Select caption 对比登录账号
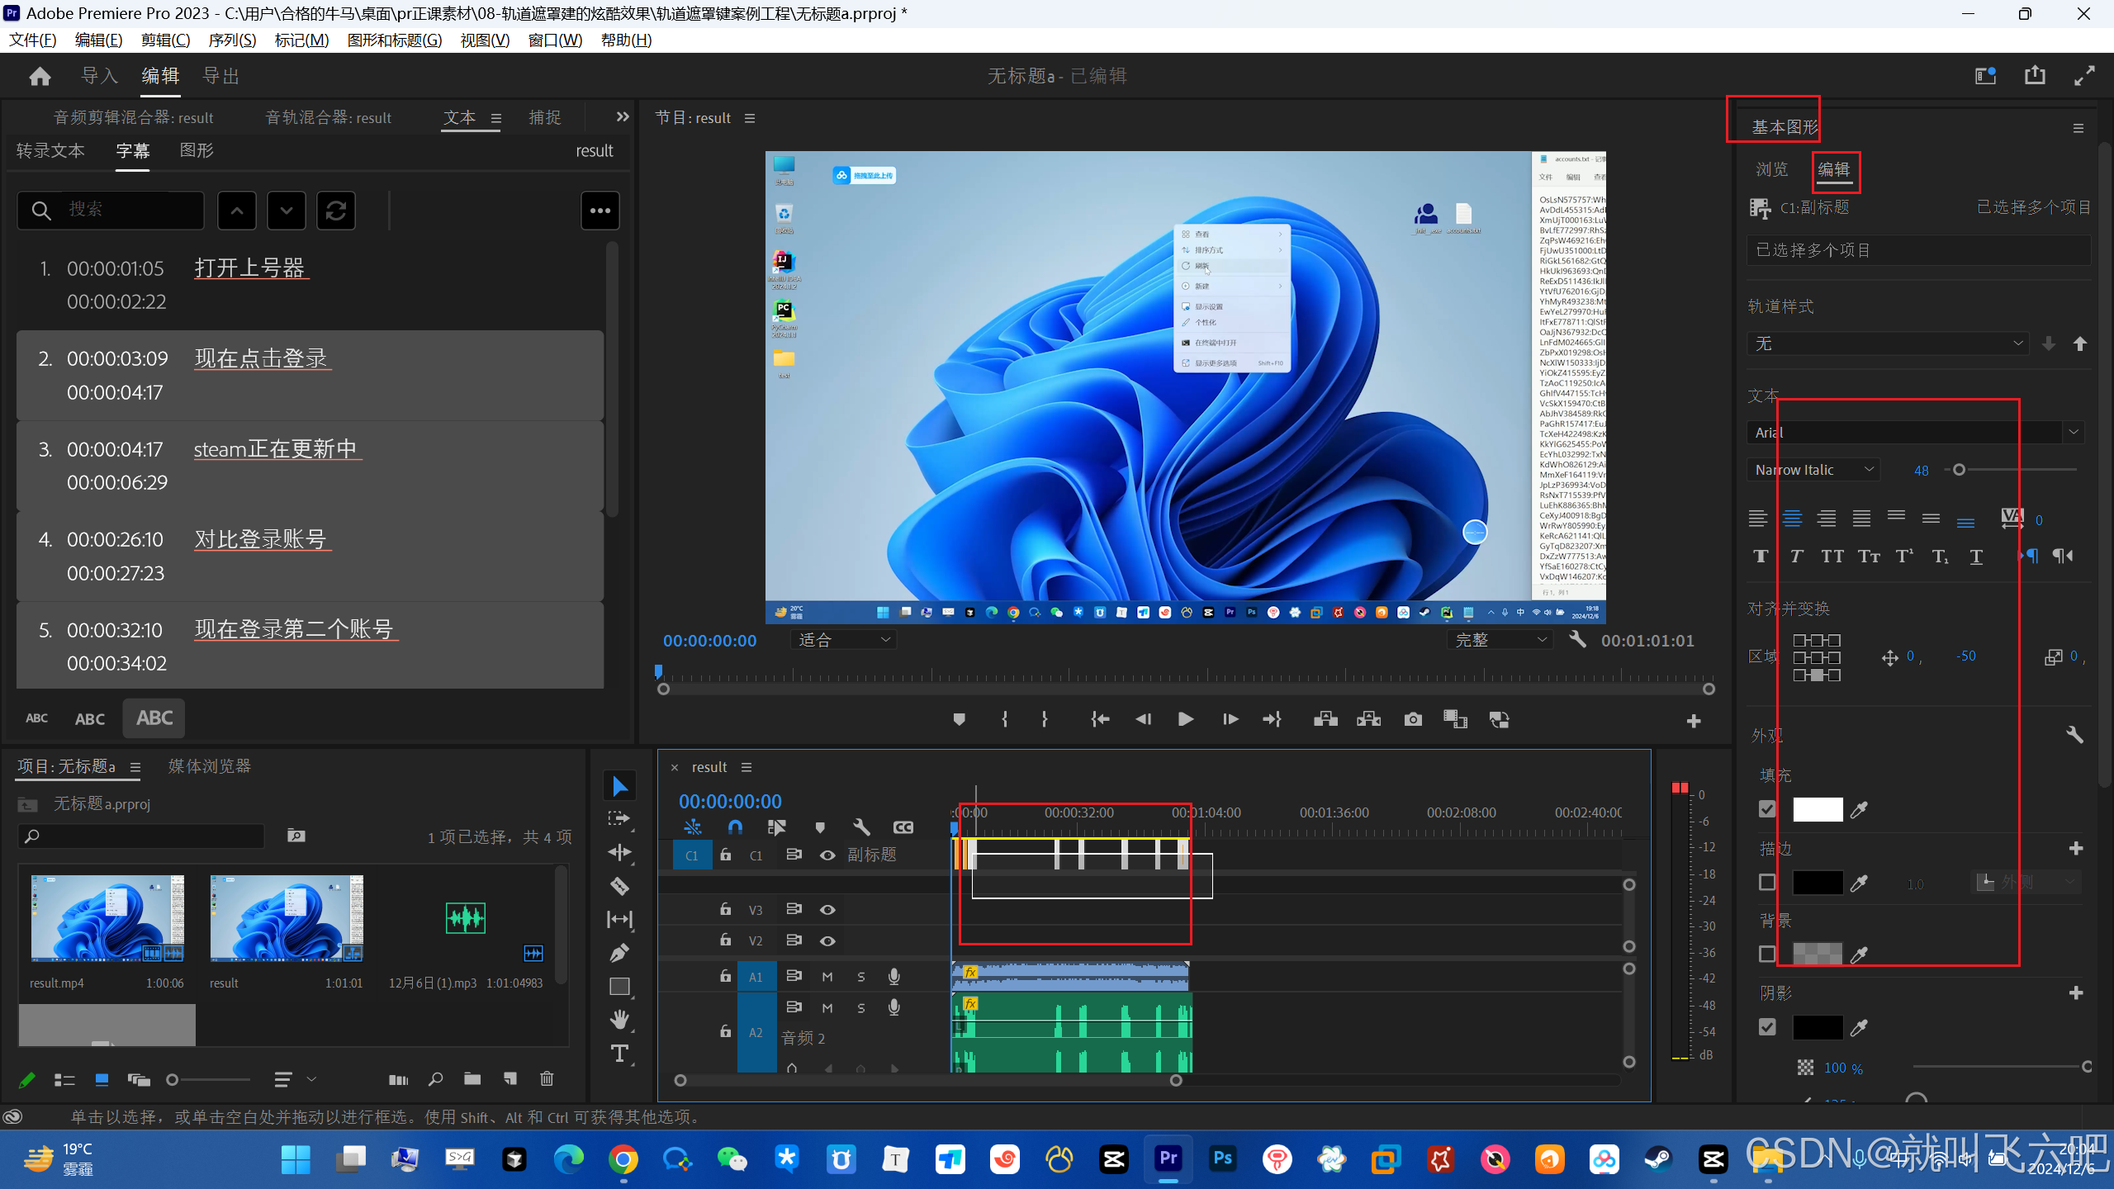2114x1189 pixels. coord(260,539)
